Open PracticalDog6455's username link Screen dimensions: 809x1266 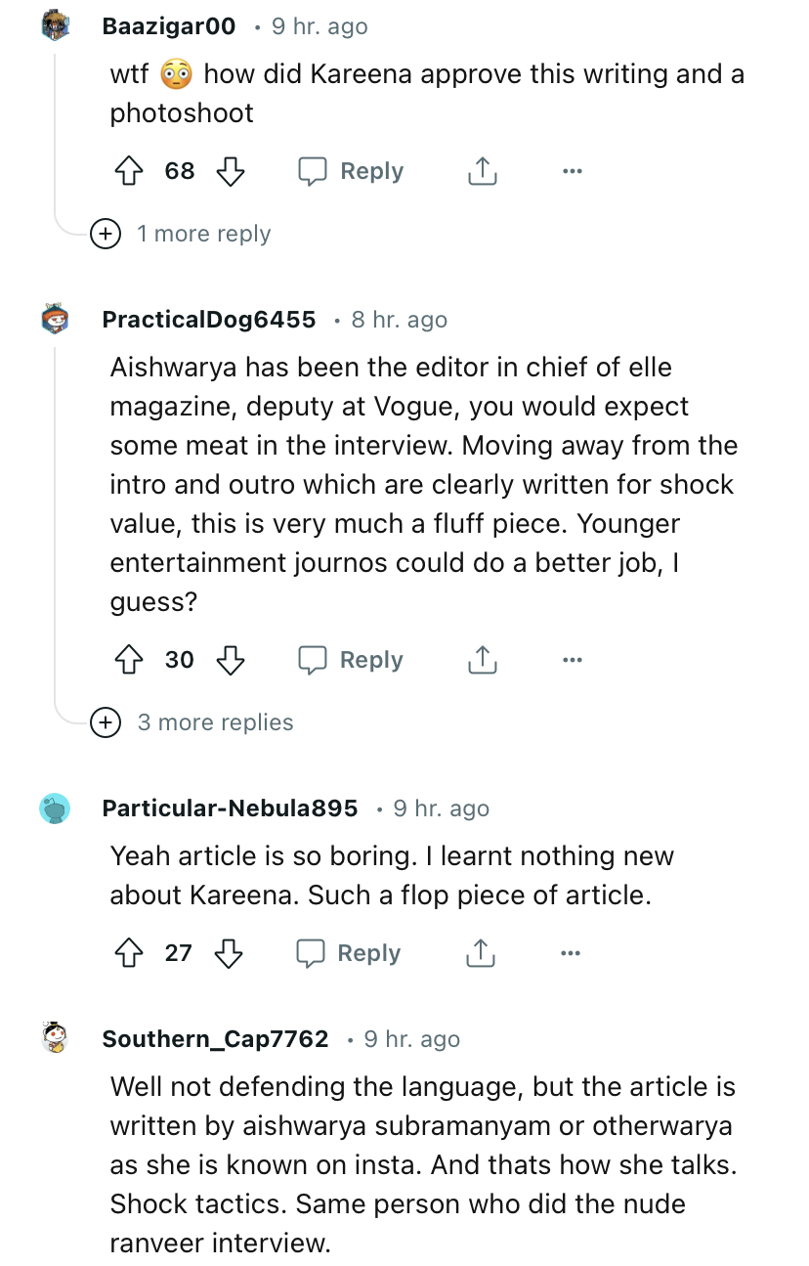point(209,320)
